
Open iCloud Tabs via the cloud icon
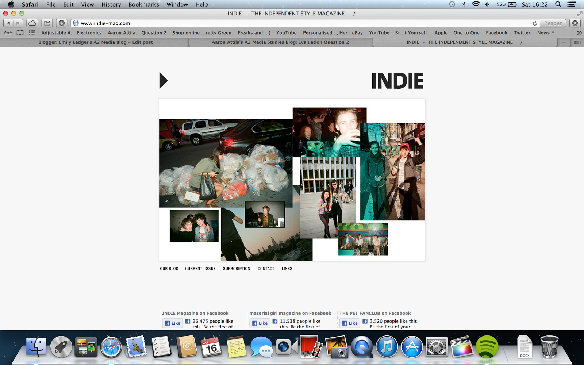[32, 23]
